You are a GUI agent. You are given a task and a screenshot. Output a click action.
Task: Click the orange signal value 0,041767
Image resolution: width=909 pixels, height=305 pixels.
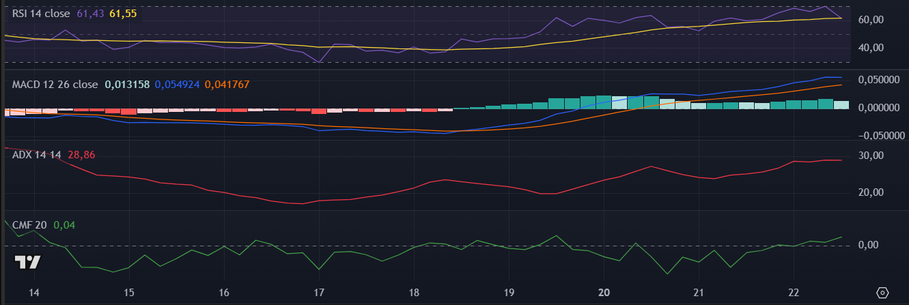tap(227, 85)
